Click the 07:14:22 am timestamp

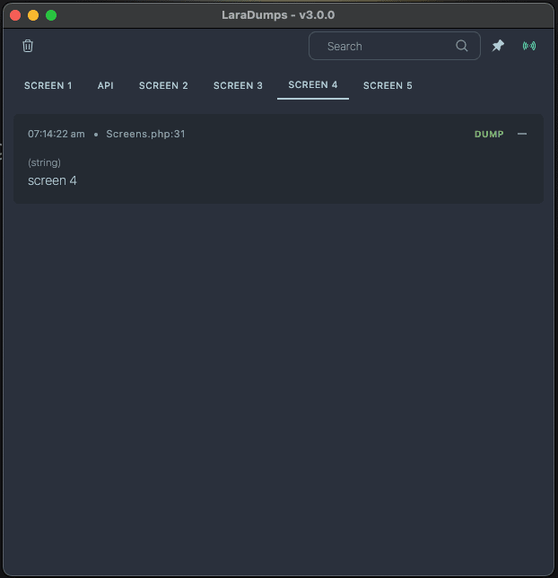57,134
